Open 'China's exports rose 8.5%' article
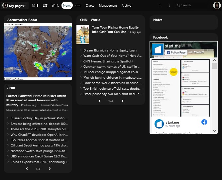 tap(40, 162)
